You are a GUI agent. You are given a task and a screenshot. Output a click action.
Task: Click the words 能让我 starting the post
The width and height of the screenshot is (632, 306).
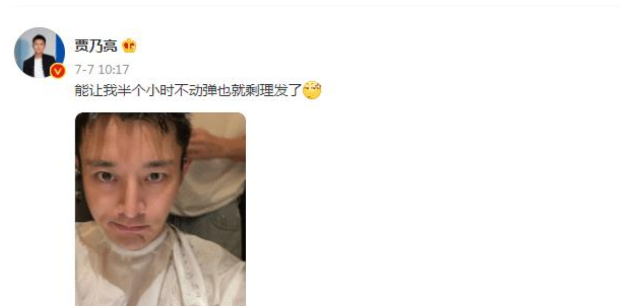[x=95, y=91]
